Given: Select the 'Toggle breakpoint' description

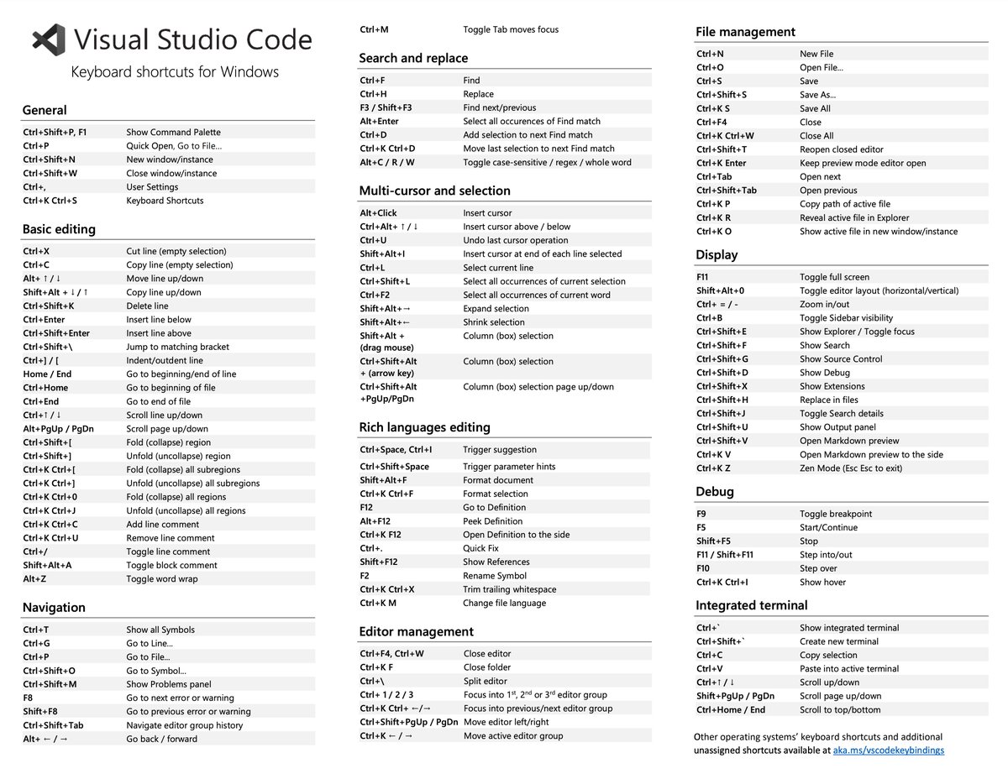Looking at the screenshot, I should pos(836,514).
